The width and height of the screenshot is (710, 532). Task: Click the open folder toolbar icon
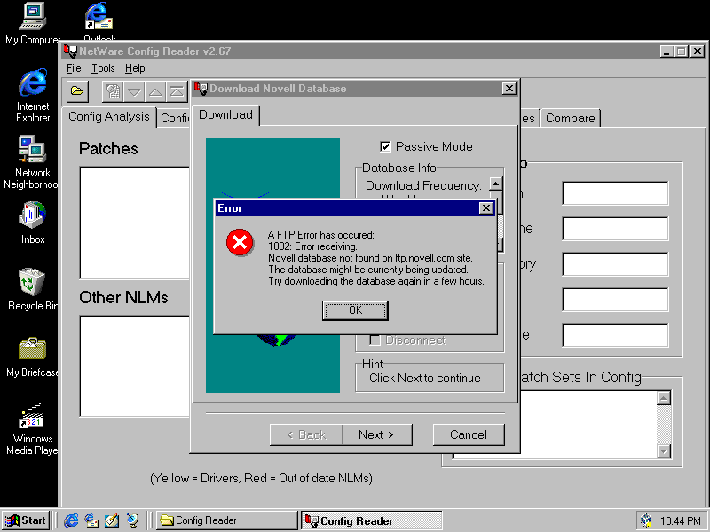[x=77, y=91]
